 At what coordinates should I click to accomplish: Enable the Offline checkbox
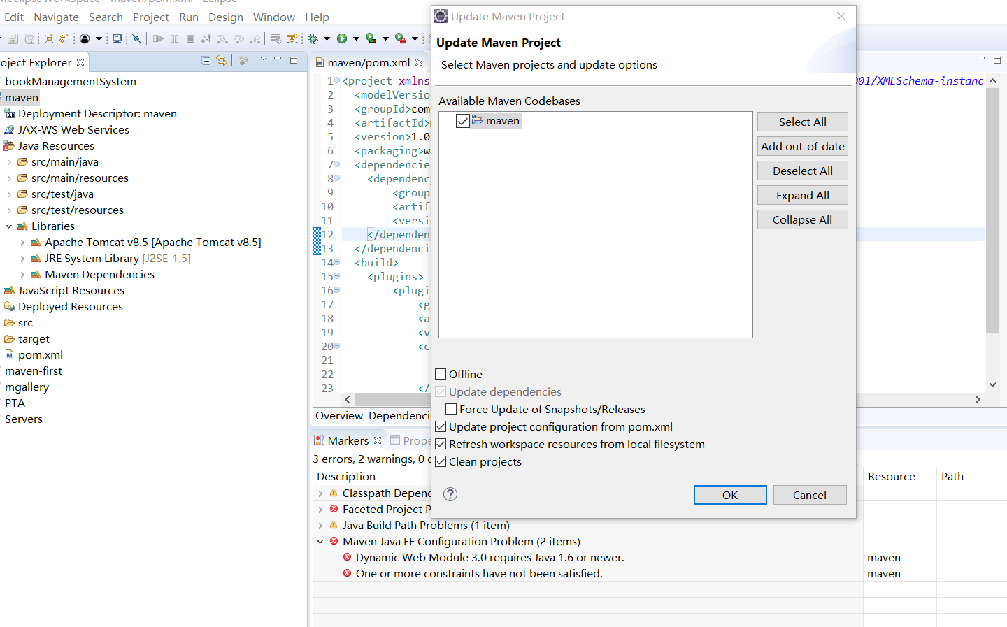(441, 374)
